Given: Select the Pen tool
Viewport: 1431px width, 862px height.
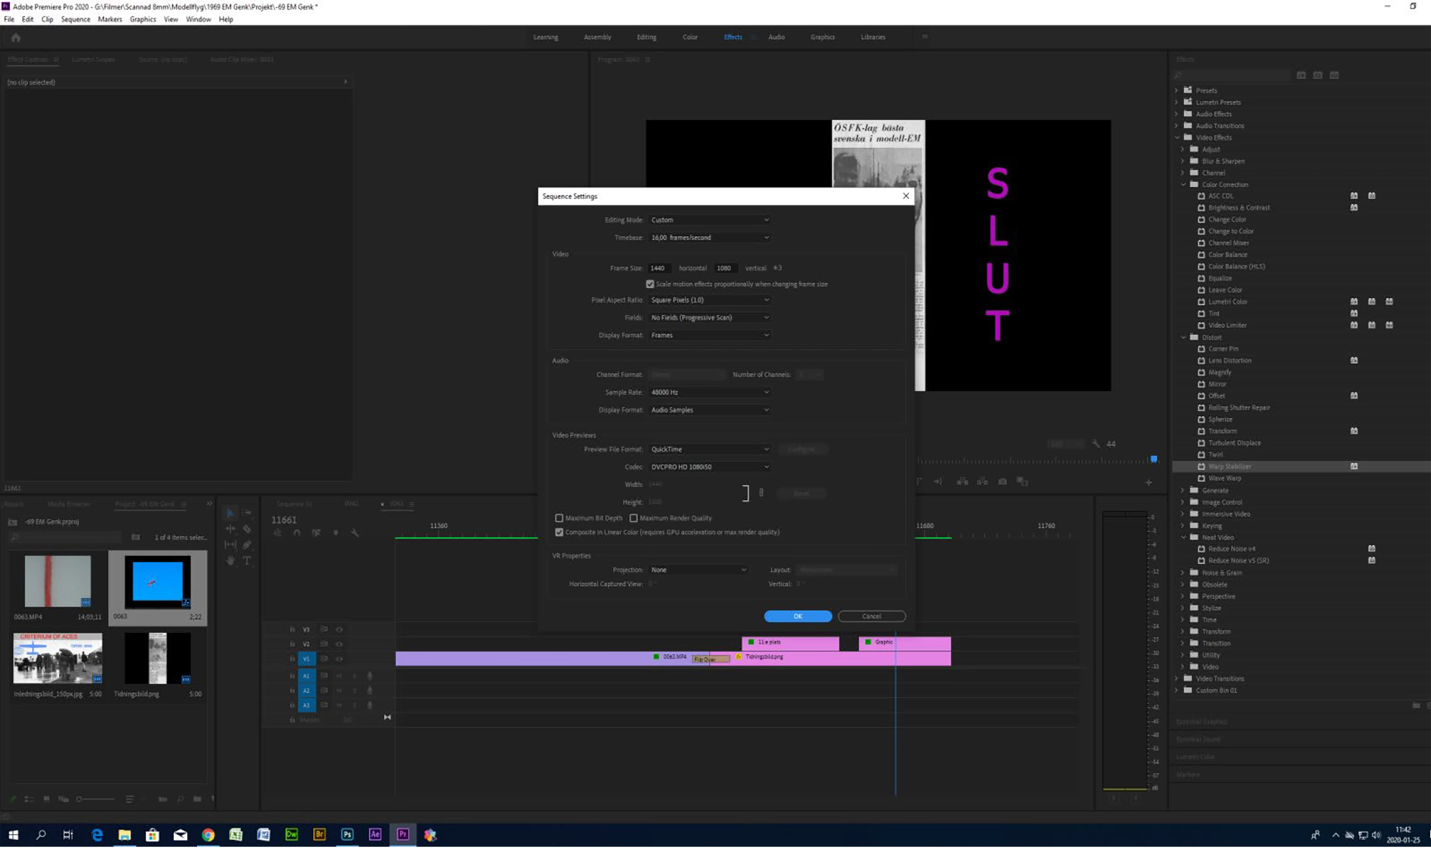Looking at the screenshot, I should [x=247, y=545].
